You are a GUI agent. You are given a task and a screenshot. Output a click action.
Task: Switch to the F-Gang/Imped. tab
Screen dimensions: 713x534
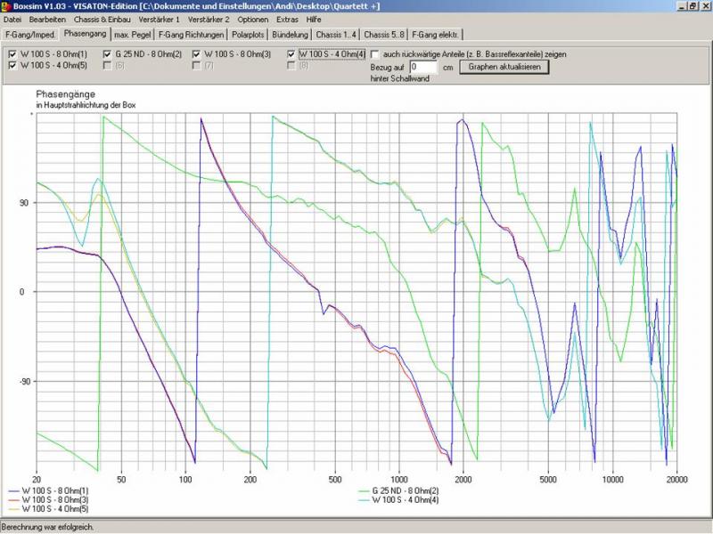30,35
